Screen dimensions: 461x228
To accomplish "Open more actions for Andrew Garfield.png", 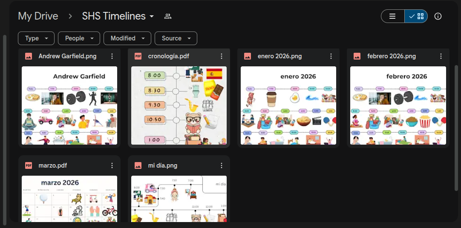I will [112, 56].
